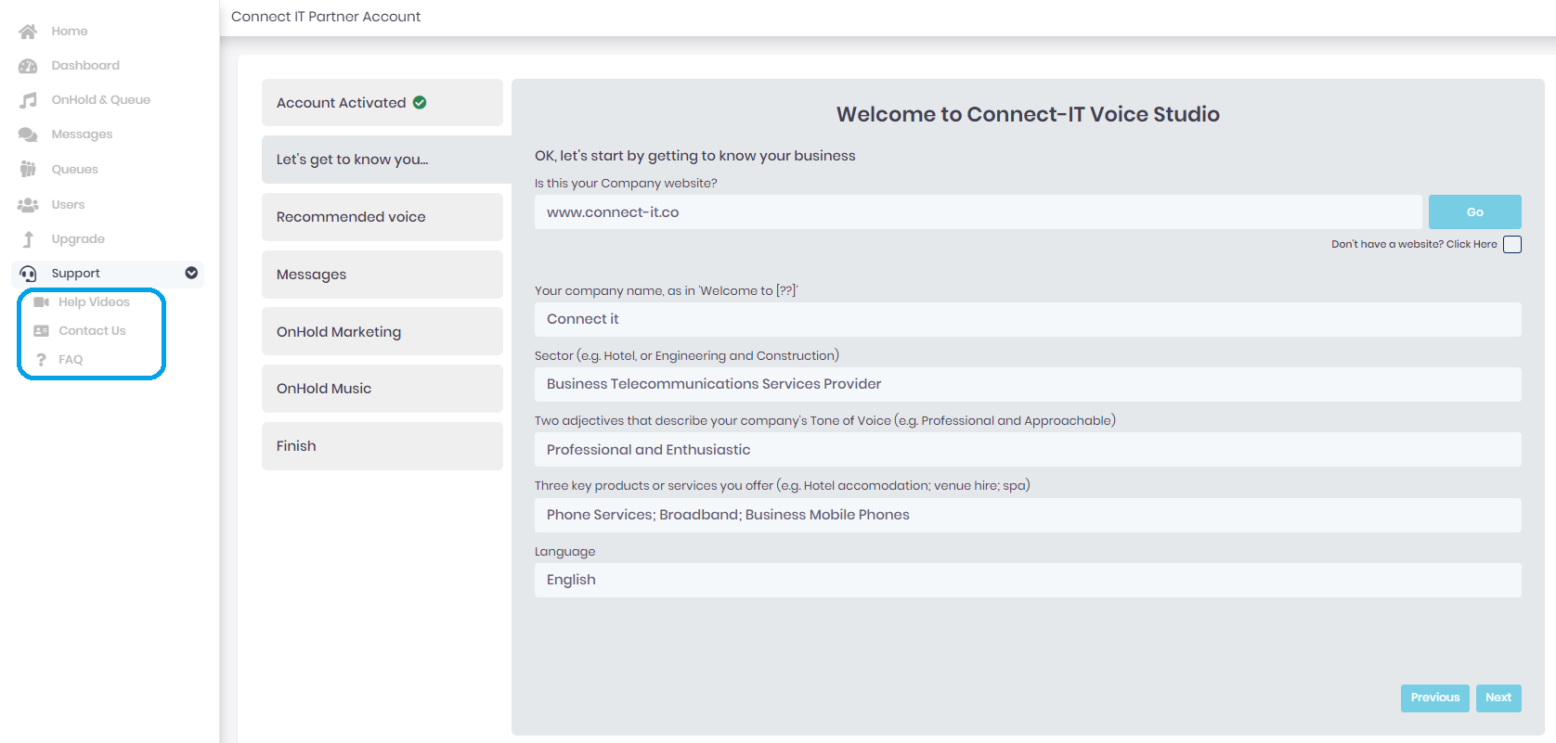The height and width of the screenshot is (743, 1556).
Task: Collapse the Support menu chevron
Action: [x=191, y=273]
